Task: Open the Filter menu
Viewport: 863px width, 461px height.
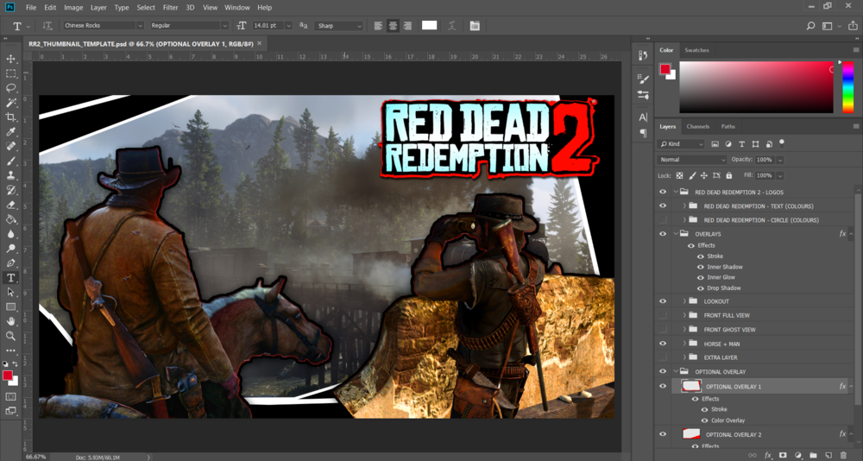Action: click(x=170, y=8)
